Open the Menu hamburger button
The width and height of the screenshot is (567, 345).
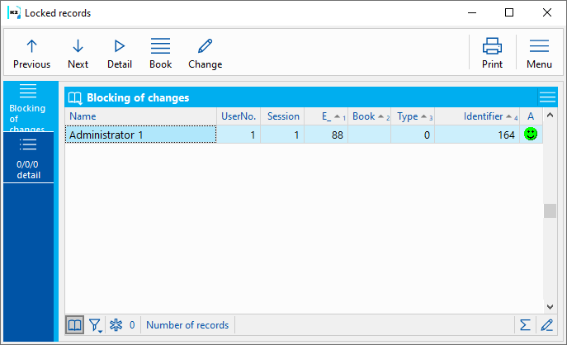pos(539,54)
